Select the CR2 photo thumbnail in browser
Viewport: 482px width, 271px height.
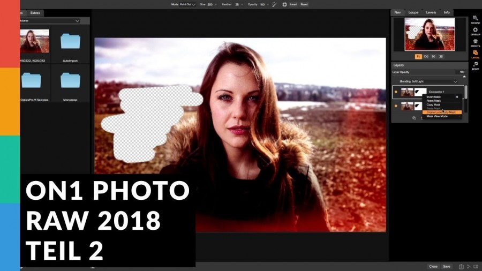pos(34,41)
